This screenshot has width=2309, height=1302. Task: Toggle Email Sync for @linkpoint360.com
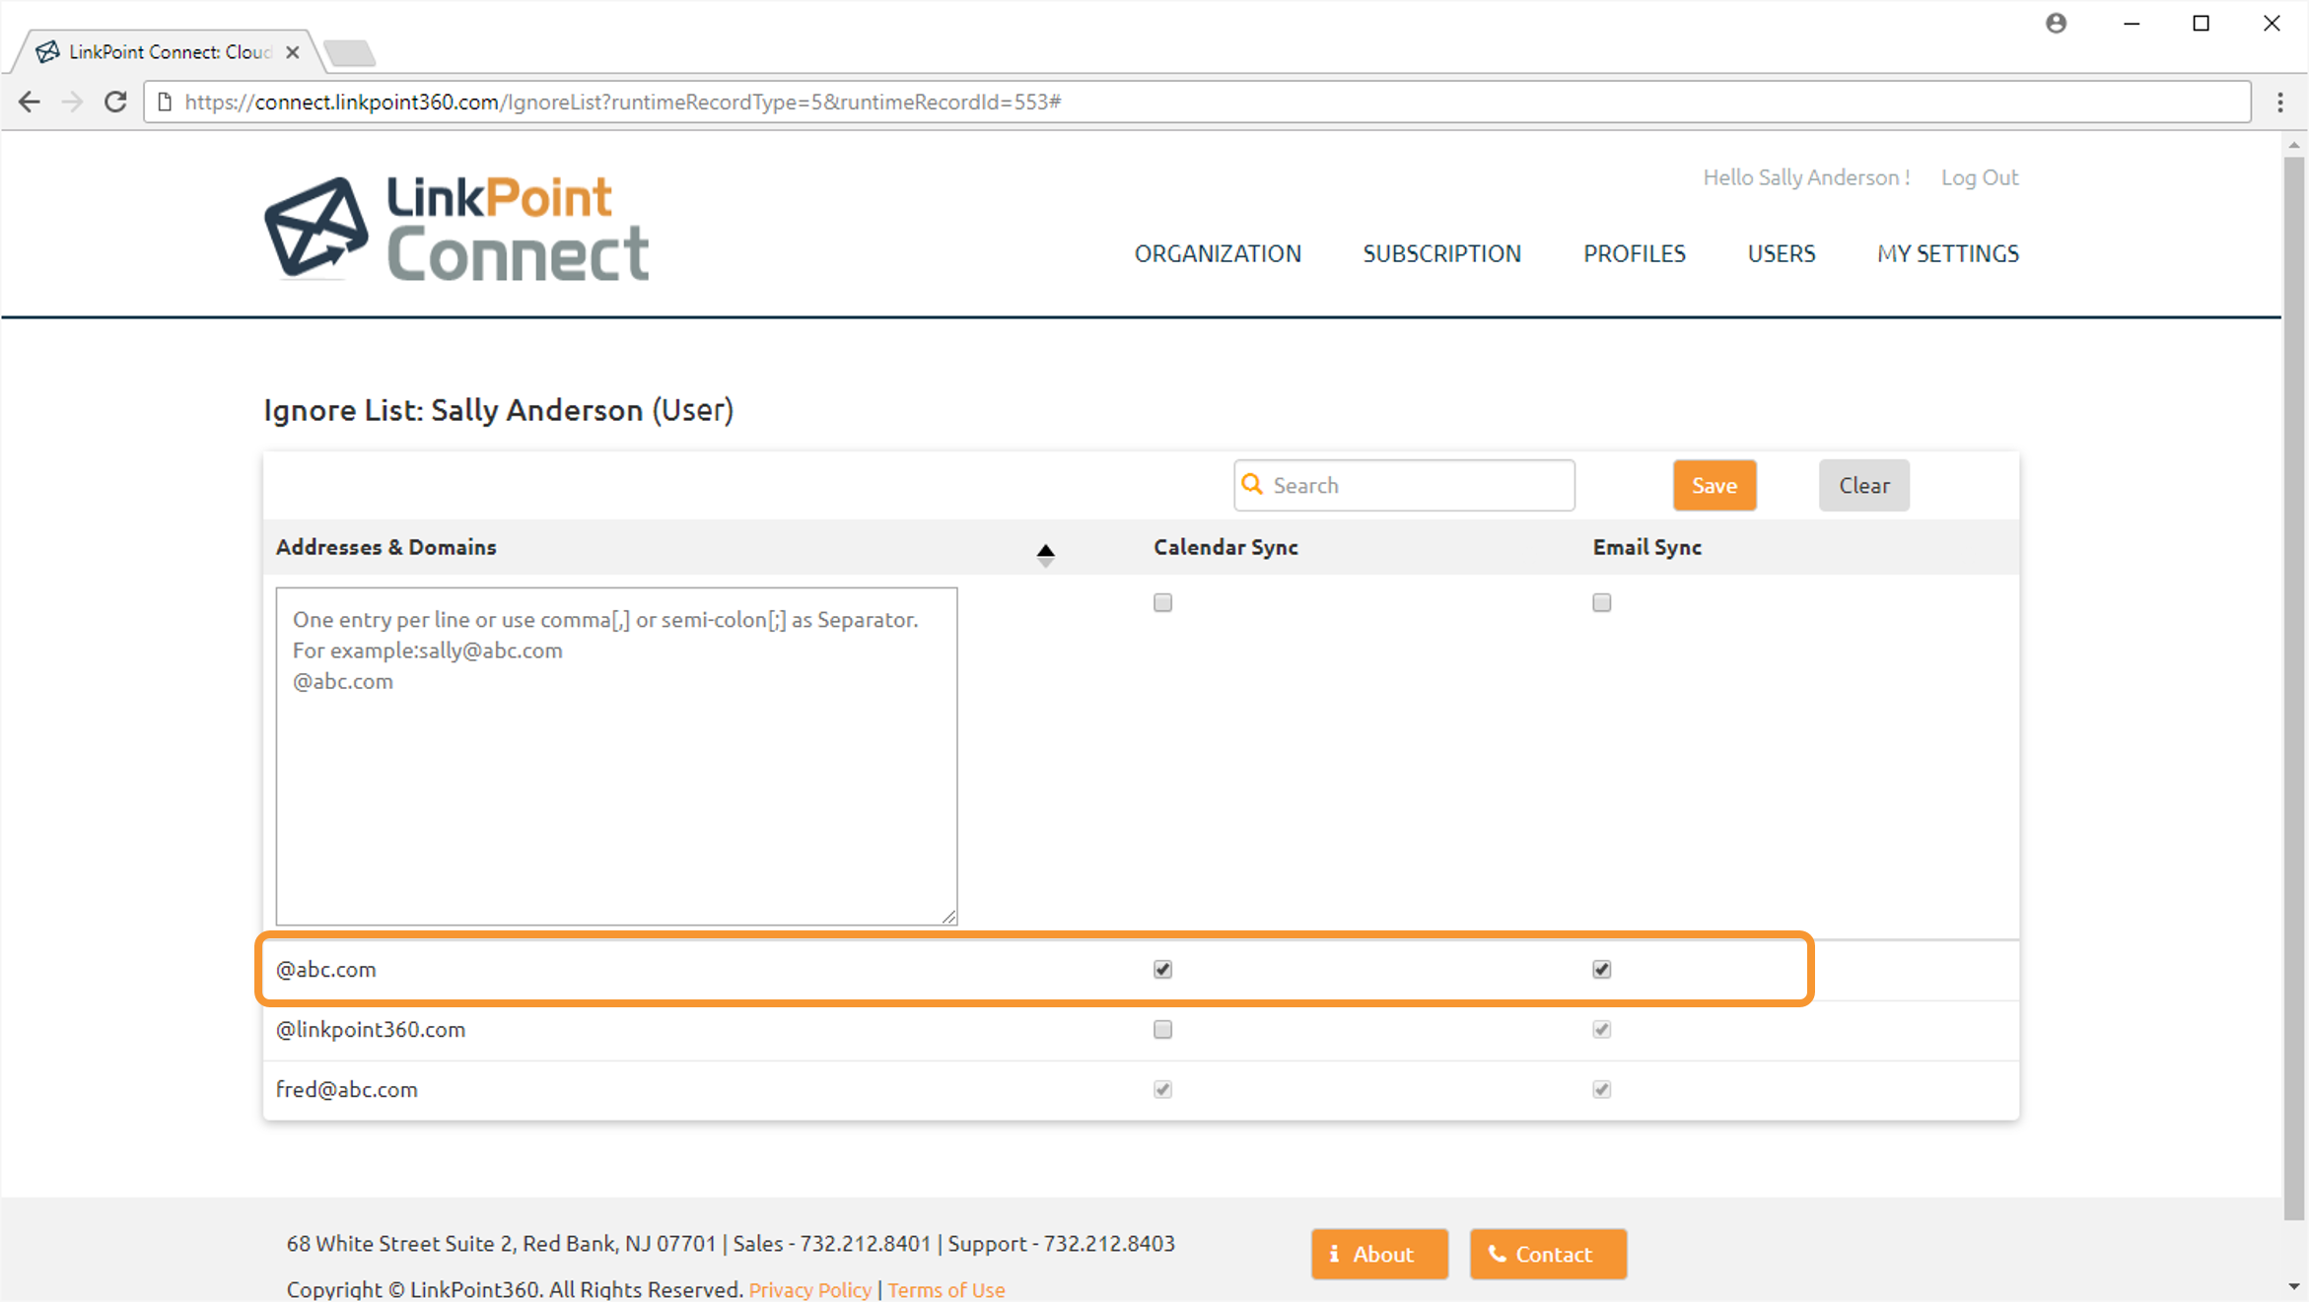(1601, 1029)
